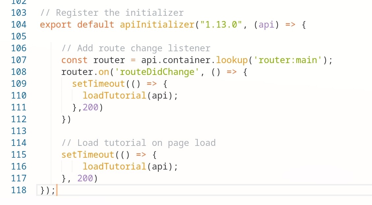Click the 'export' keyword

click(x=56, y=25)
